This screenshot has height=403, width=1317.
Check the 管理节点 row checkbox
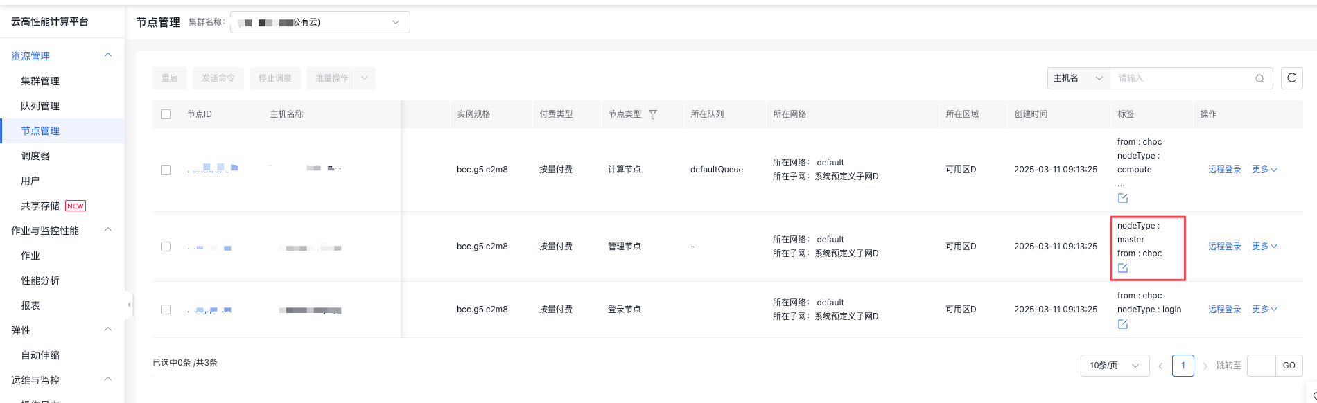click(166, 247)
